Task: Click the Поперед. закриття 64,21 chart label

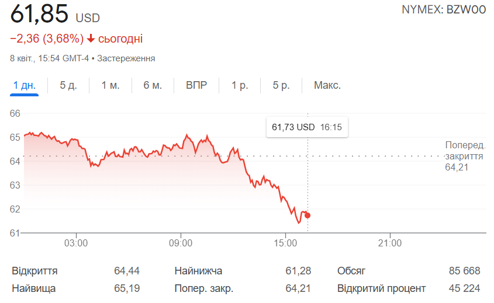Action: tap(464, 156)
